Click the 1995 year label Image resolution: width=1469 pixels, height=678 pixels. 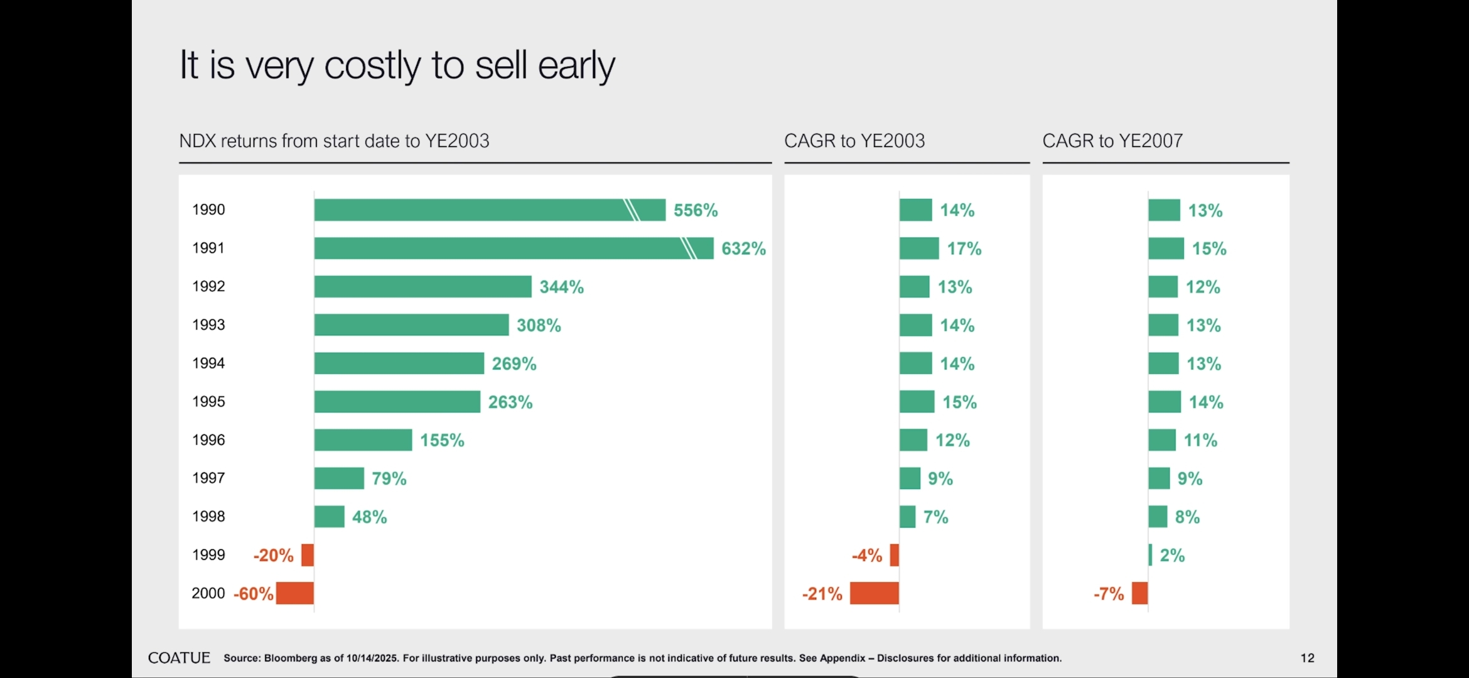click(208, 402)
